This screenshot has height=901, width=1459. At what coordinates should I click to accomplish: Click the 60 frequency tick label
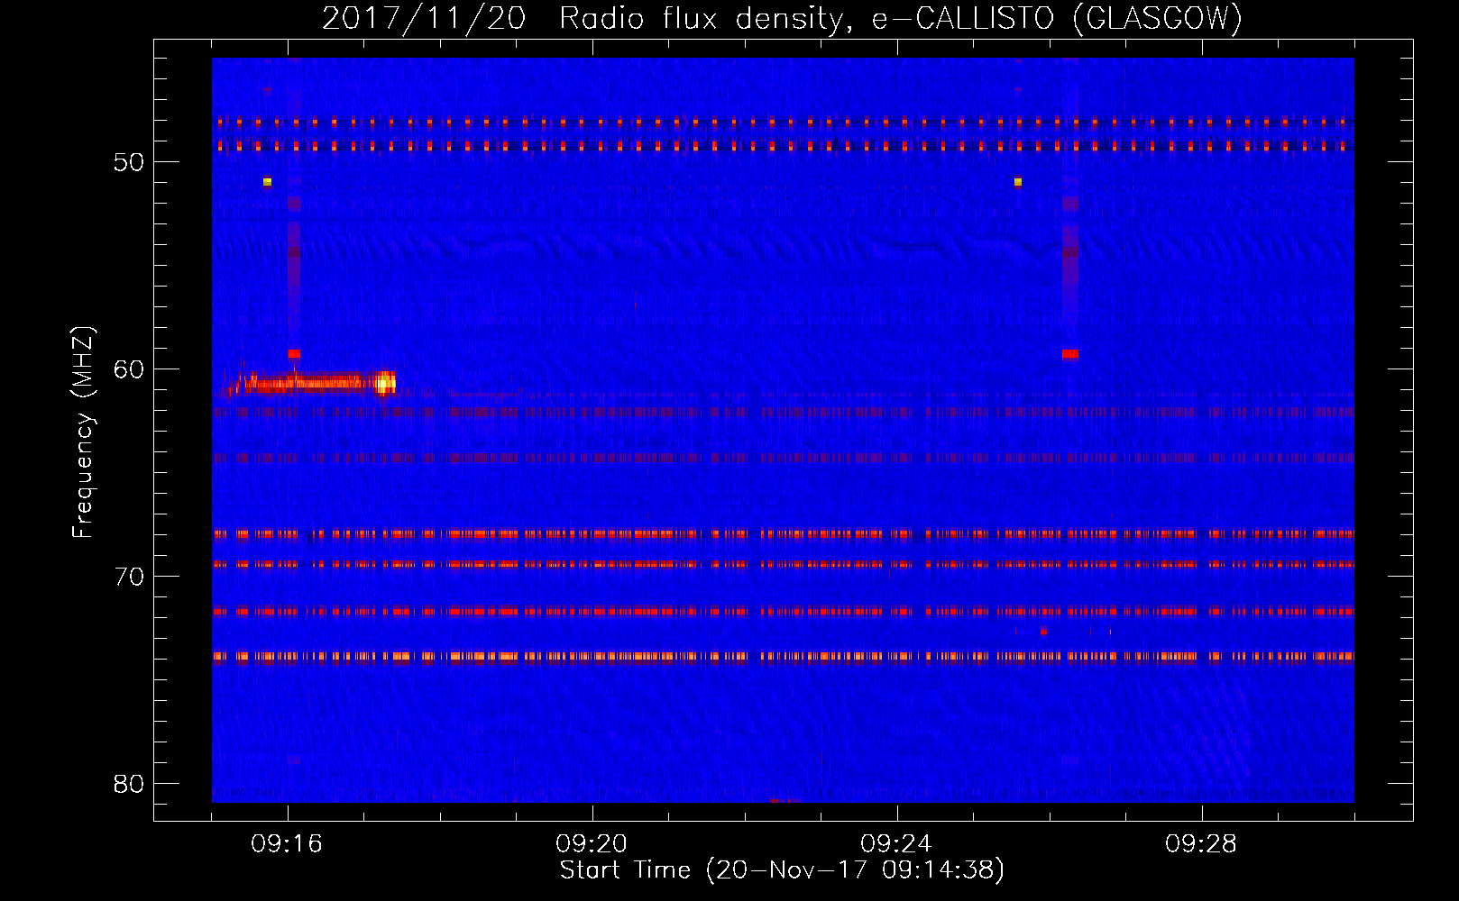tap(129, 369)
